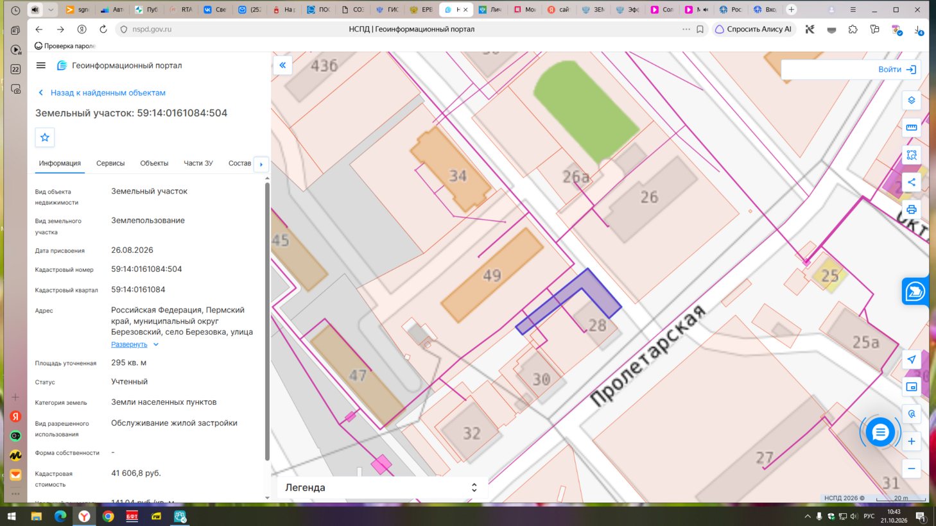Screen dimensions: 936x526
Task: Open the browser tab list dropdown arrow
Action: tap(51, 10)
